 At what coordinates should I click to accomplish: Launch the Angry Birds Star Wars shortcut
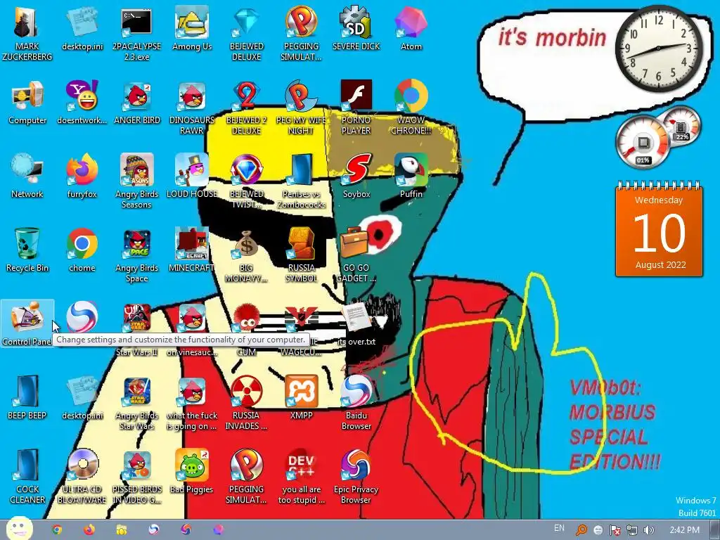point(136,403)
